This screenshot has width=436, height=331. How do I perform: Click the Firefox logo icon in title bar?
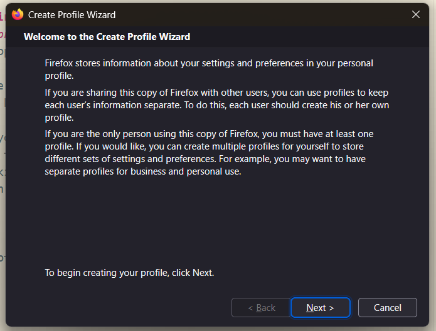pos(18,14)
